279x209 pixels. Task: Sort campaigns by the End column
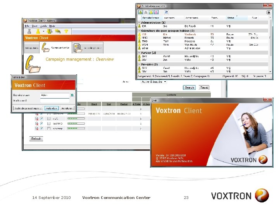click(x=109, y=104)
